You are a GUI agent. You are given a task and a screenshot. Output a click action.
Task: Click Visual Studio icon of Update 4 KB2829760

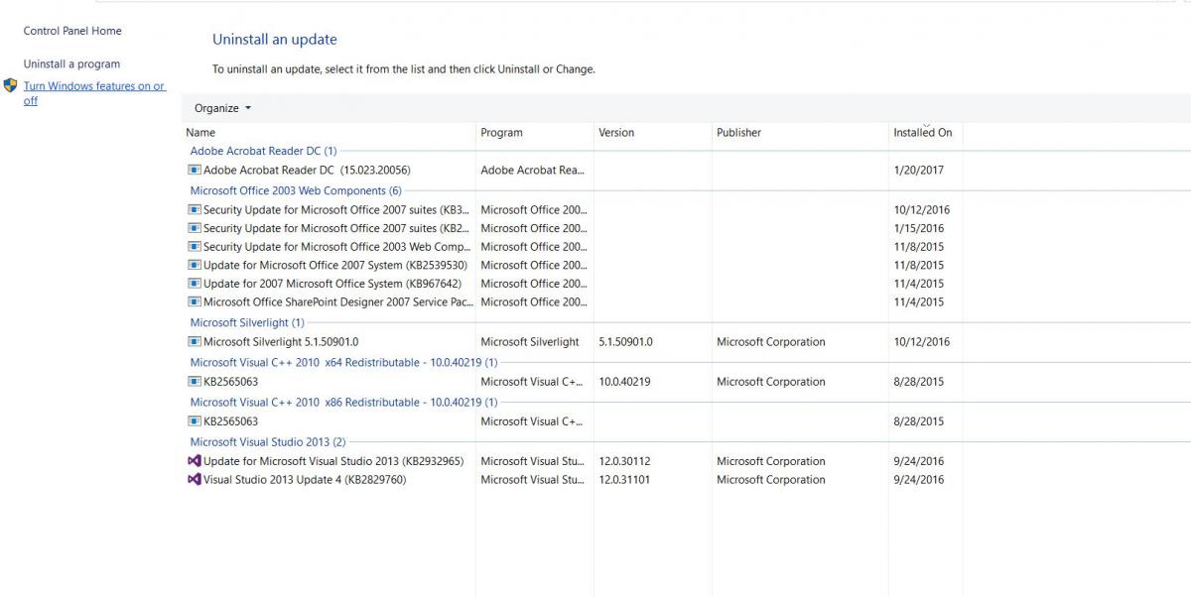pyautogui.click(x=195, y=480)
